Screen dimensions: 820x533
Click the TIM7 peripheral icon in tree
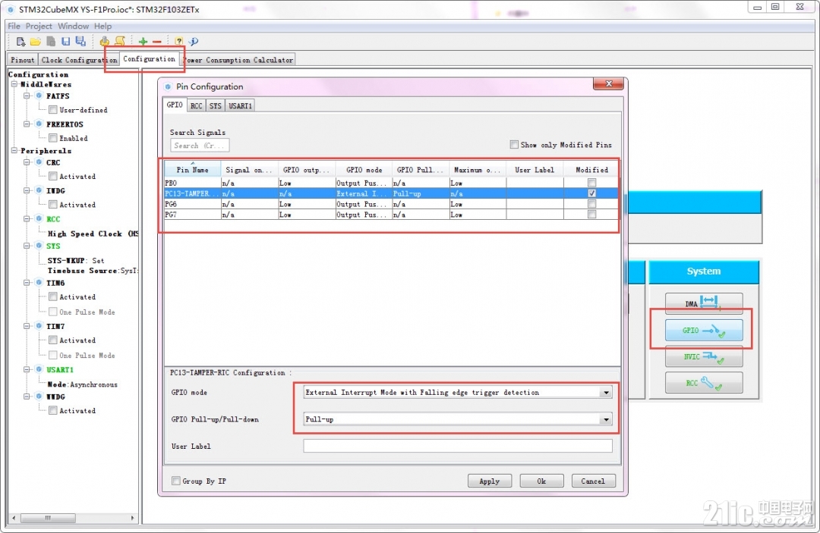pos(39,326)
